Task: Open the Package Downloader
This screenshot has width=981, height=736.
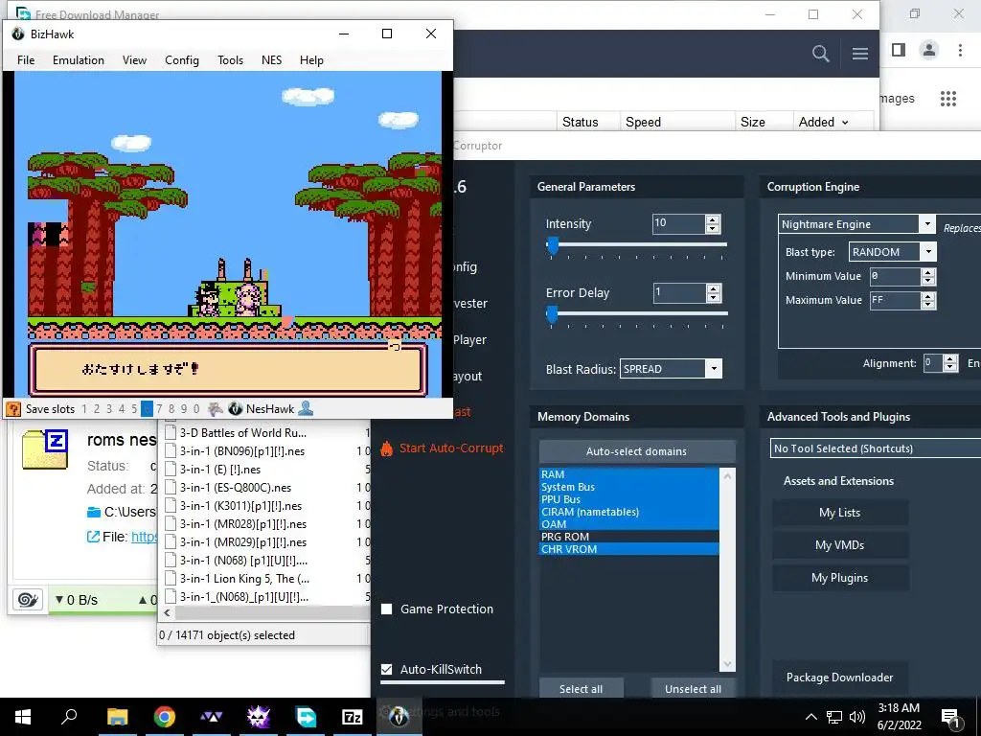Action: pyautogui.click(x=839, y=678)
